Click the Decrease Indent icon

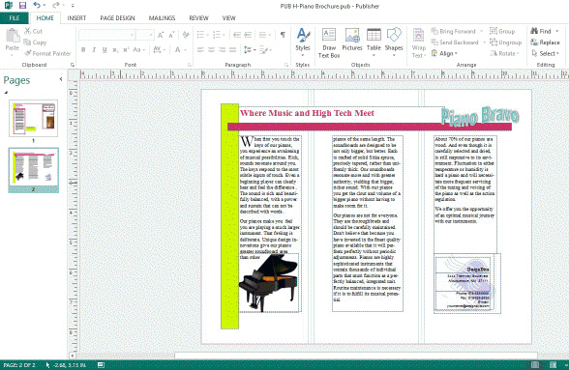point(237,35)
